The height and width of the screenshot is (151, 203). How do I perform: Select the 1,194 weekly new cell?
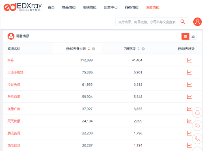click(138, 145)
